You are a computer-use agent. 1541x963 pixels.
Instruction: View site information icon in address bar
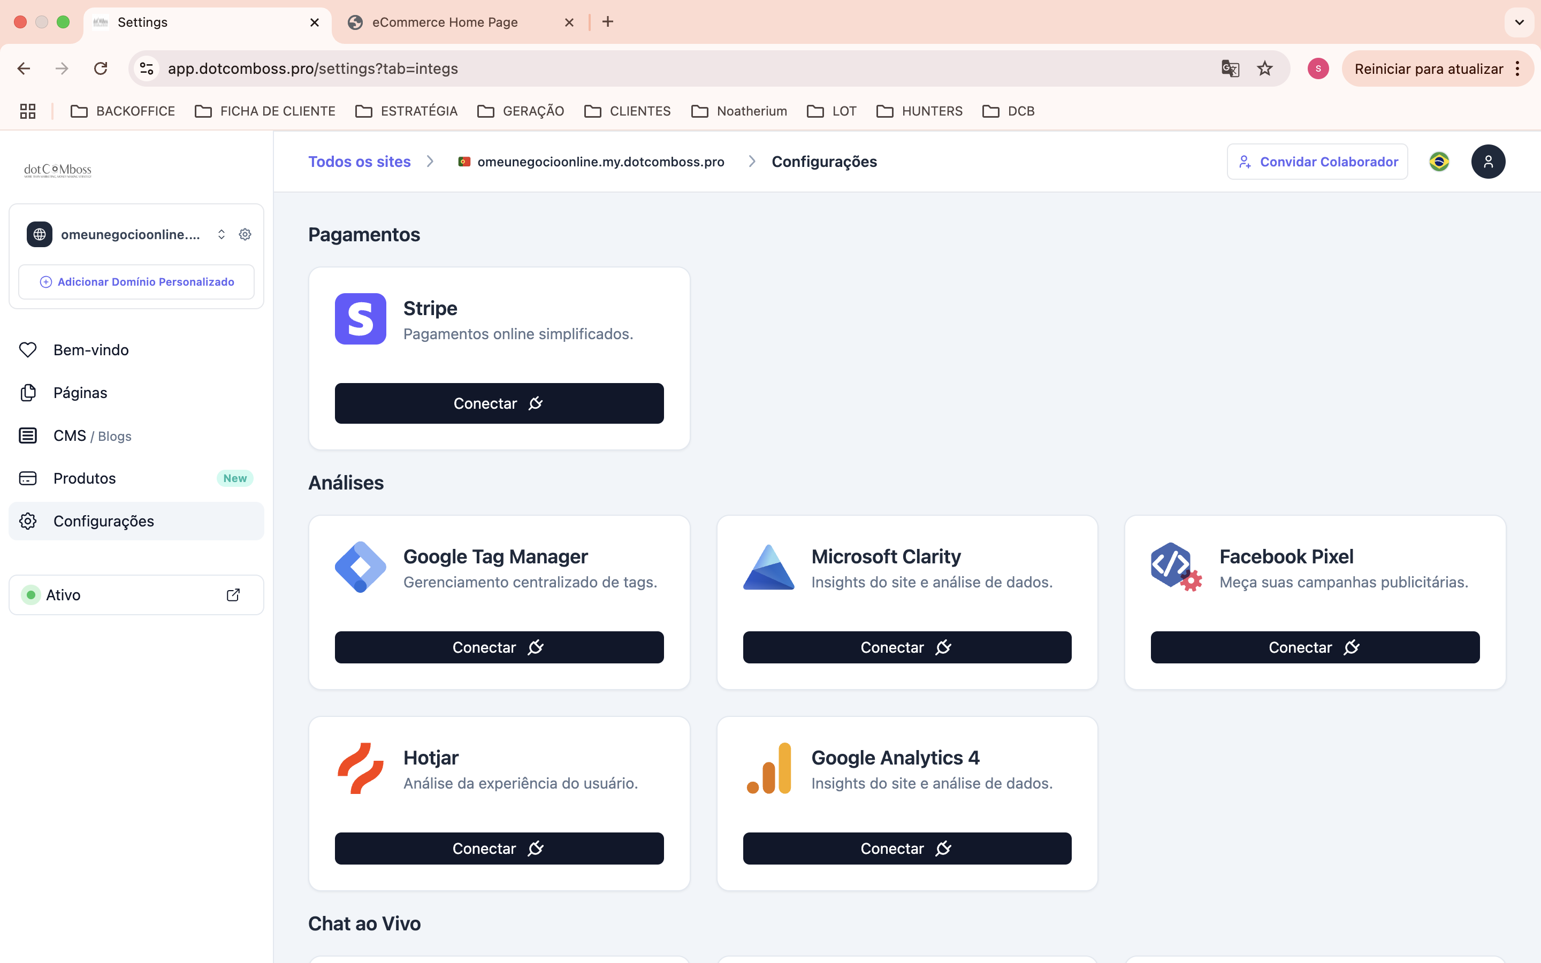coord(147,68)
